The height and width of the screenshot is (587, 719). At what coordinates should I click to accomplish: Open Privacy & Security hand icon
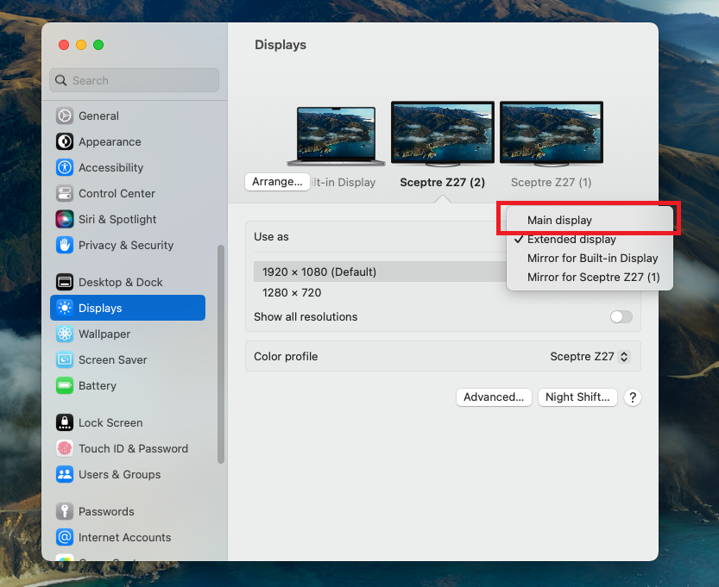click(65, 245)
